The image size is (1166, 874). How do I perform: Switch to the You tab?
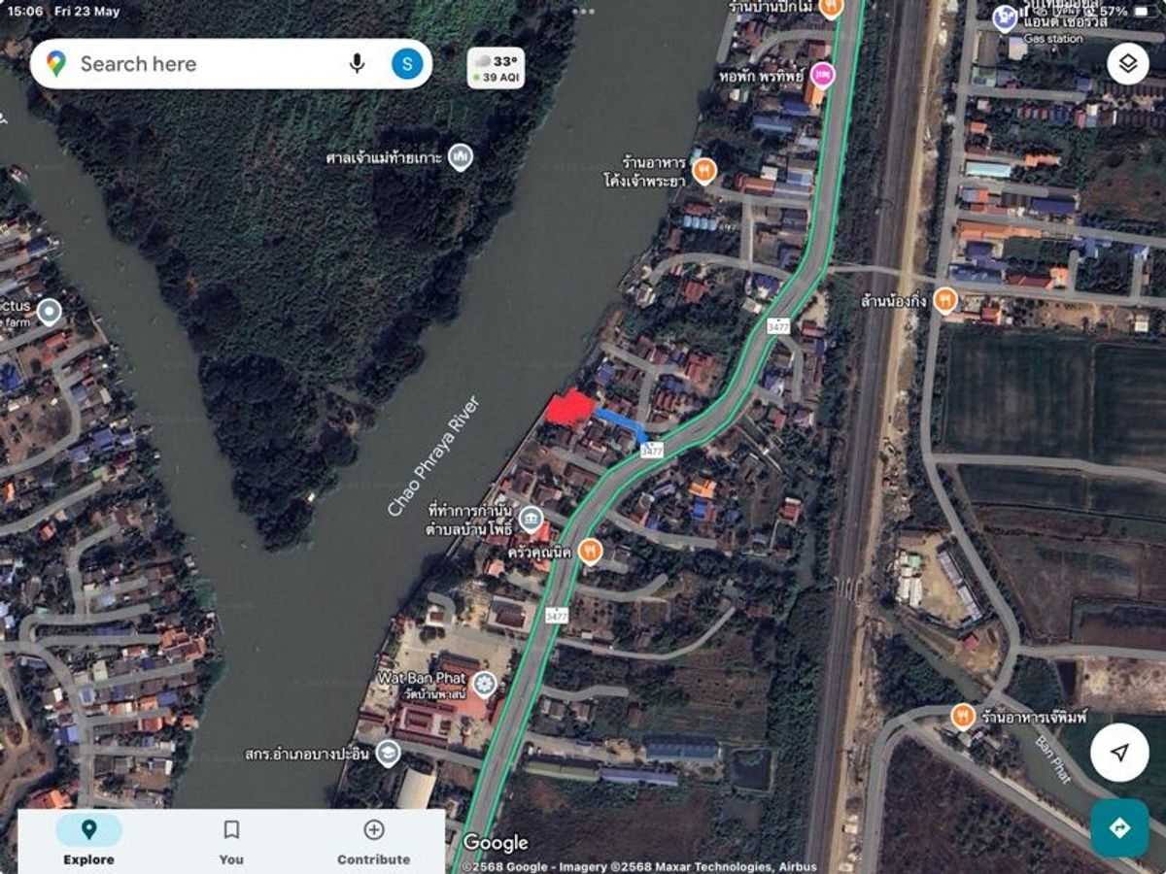(231, 841)
